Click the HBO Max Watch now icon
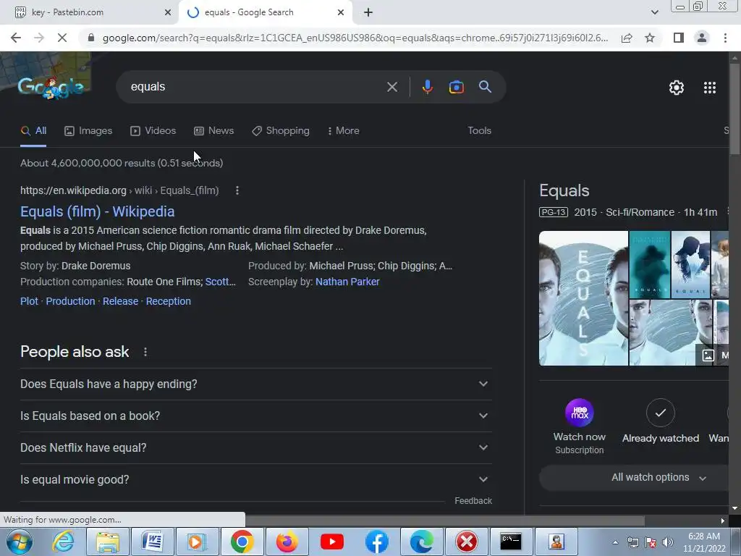 point(580,413)
